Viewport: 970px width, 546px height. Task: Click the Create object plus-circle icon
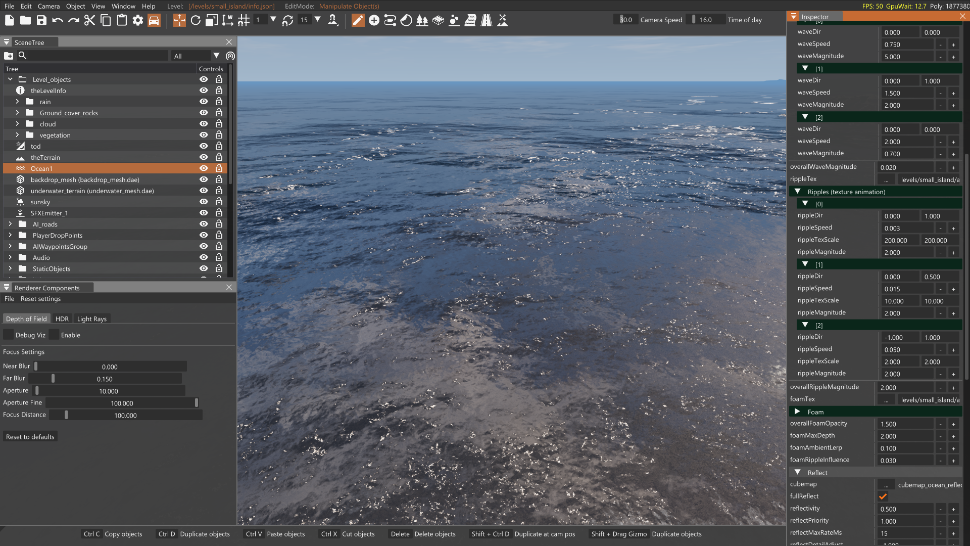[374, 20]
